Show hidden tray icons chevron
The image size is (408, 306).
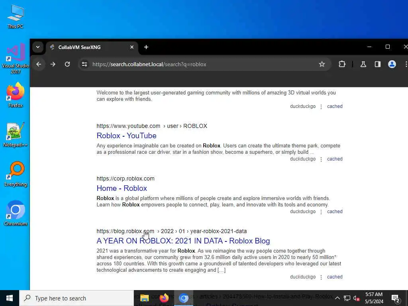click(337, 298)
